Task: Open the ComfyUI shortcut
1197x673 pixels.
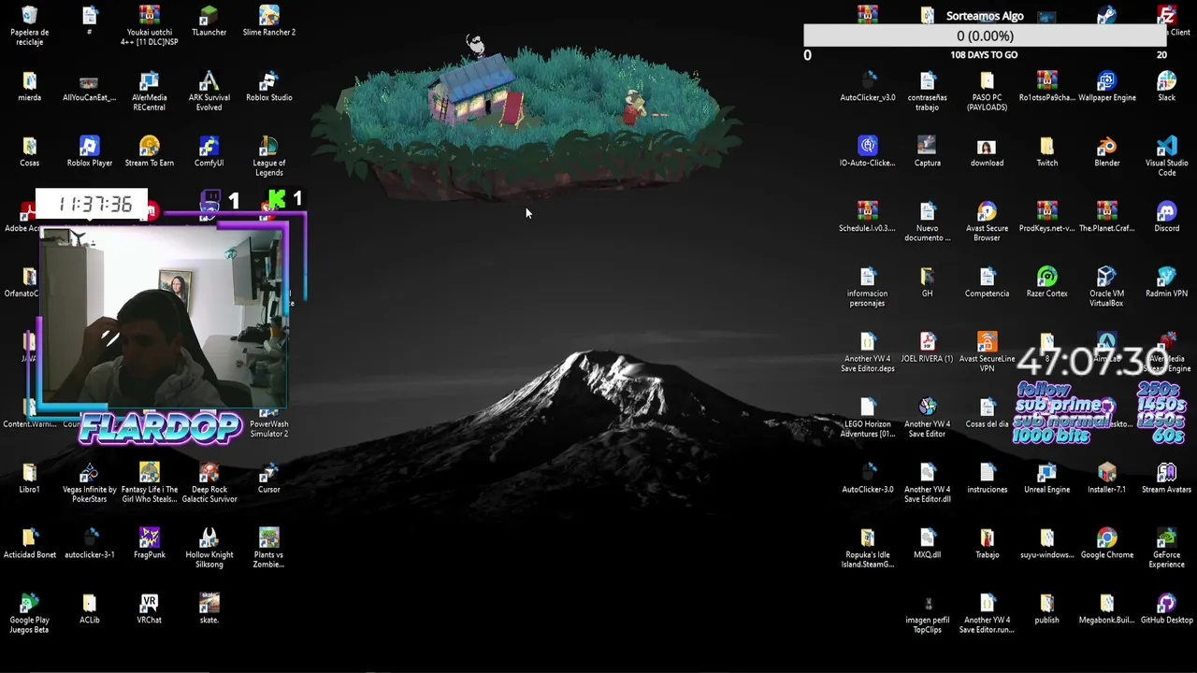Action: (x=209, y=147)
